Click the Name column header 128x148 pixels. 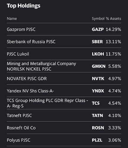pyautogui.click(x=12, y=19)
